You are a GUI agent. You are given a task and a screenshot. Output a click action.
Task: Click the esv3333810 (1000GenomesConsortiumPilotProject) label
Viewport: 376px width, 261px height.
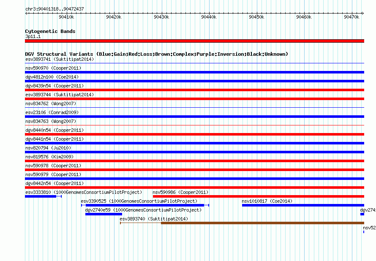coord(84,192)
